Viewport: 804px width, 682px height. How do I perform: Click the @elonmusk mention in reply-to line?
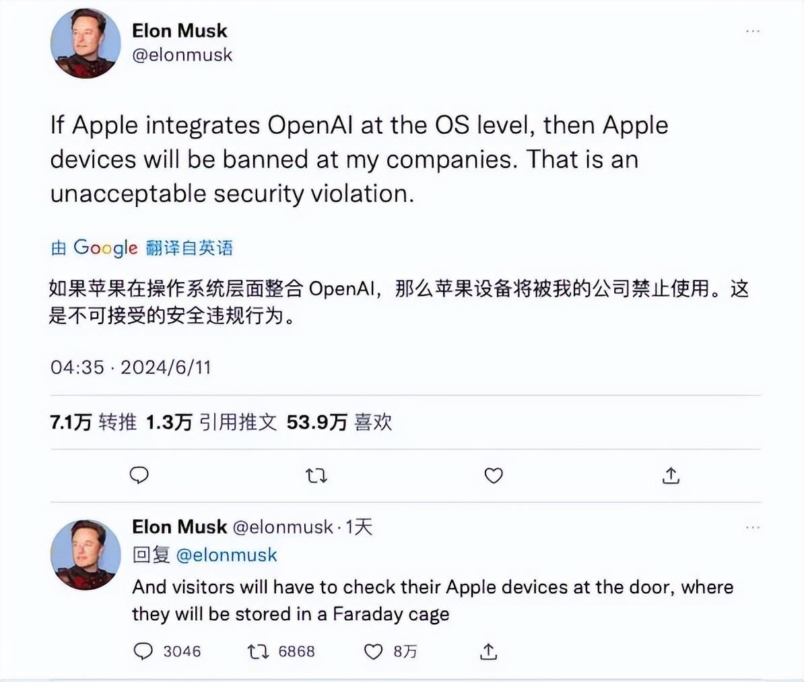(226, 555)
